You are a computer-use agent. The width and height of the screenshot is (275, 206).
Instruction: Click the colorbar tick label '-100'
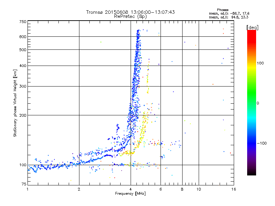point(262,143)
